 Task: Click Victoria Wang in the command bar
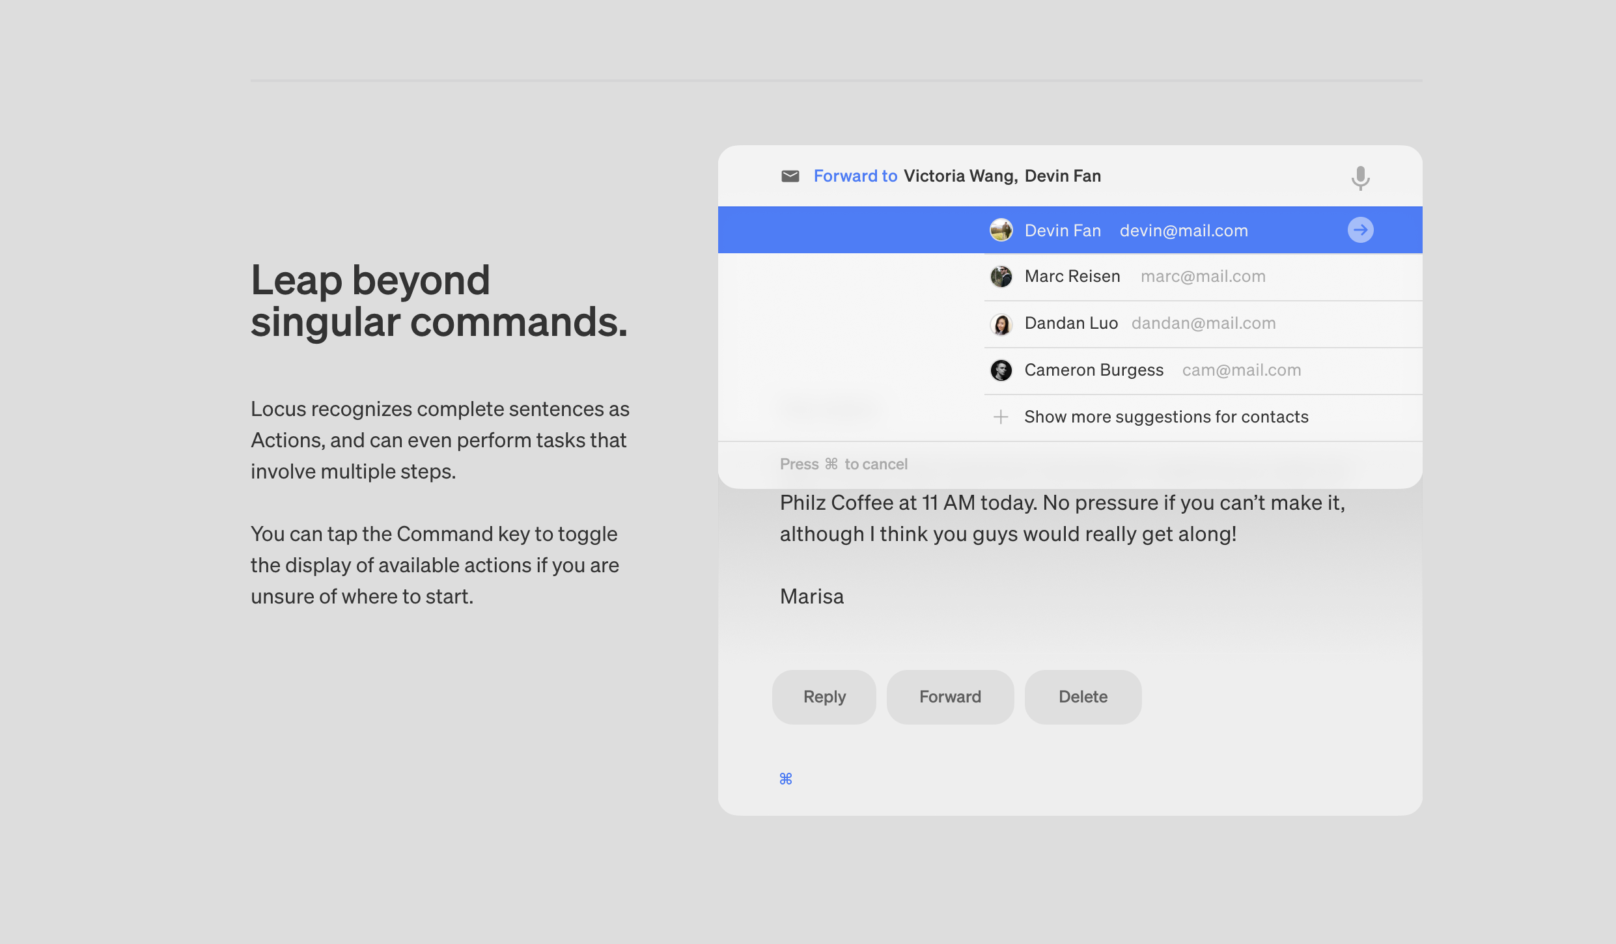[x=960, y=176]
